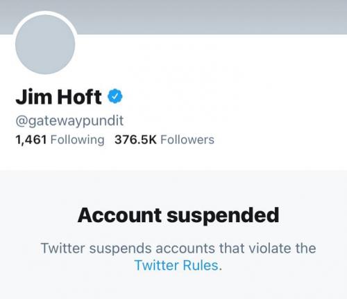
Task: Open the blank circular profile avatar
Action: tap(45, 44)
